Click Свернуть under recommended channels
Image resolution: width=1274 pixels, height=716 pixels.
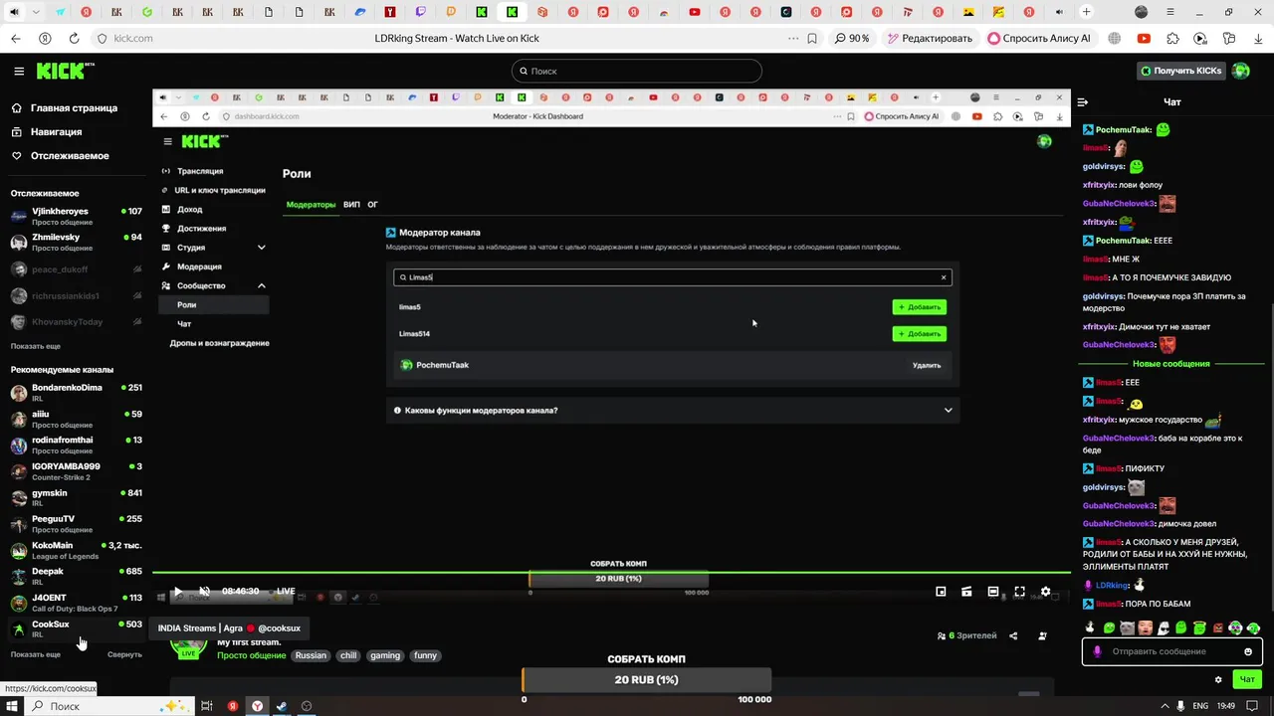(x=124, y=654)
